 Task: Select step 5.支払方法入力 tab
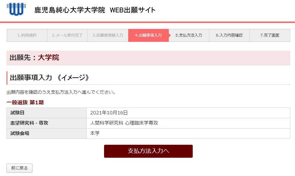click(189, 35)
